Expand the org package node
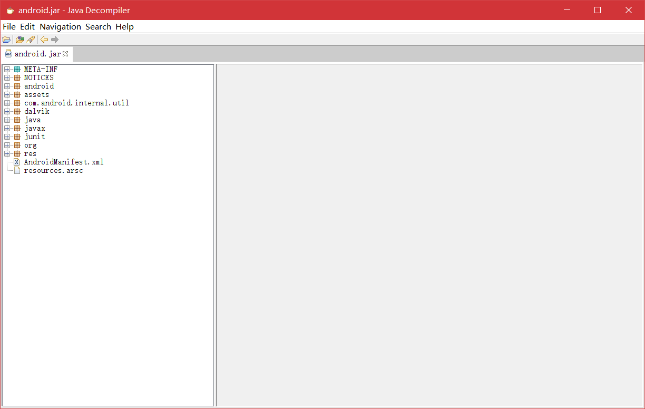 [x=7, y=145]
